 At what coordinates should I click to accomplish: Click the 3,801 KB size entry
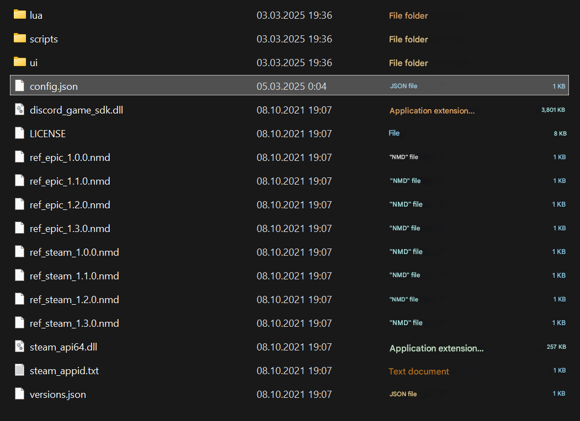[x=553, y=110]
